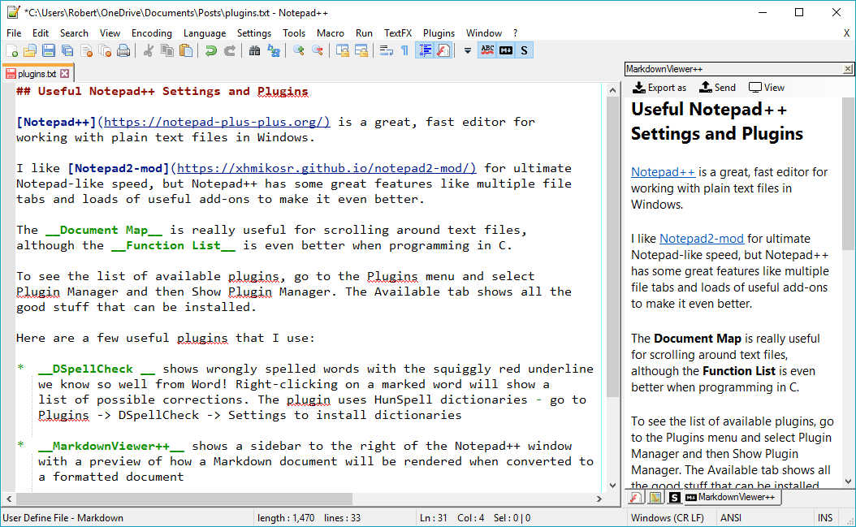Cut selection with the scissors icon

[x=148, y=51]
